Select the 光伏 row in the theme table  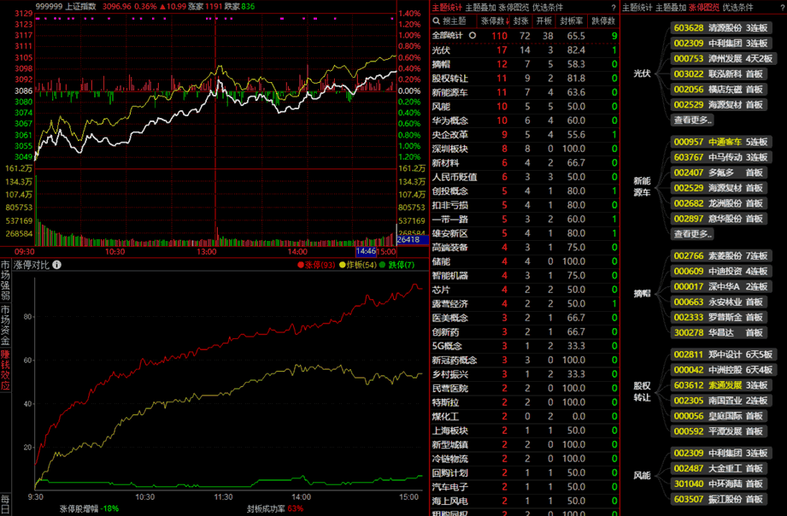525,50
